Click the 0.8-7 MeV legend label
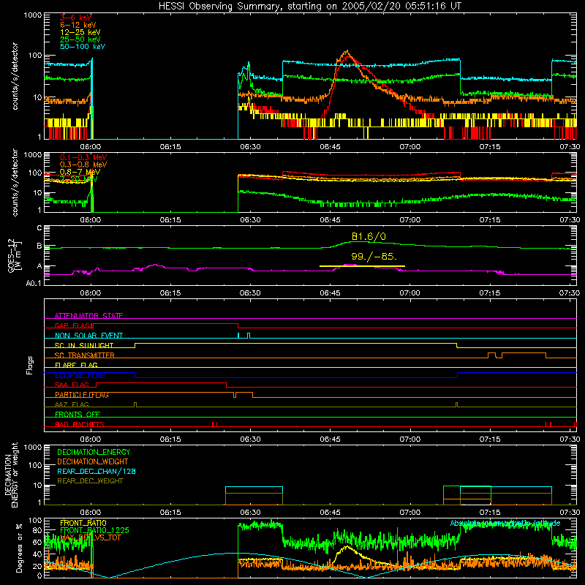Image resolution: width=585 pixels, height=585 pixels. coord(80,172)
